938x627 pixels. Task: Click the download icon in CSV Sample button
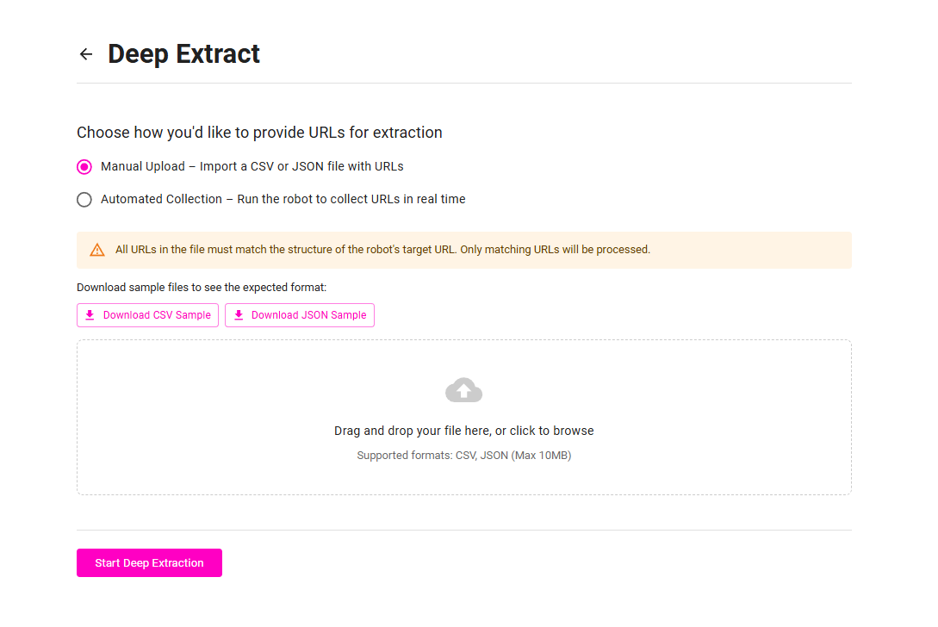pos(90,315)
